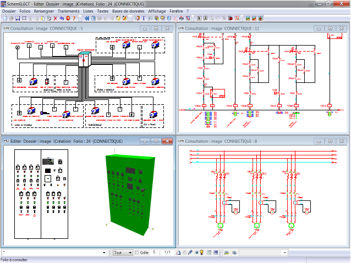Image resolution: width=351 pixels, height=263 pixels.
Task: Open the Bases de données menu
Action: click(x=128, y=11)
